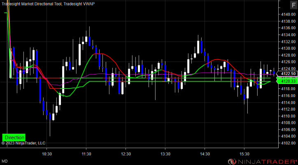Viewport: 298px width, 165px height.
Task: Click the 4112.00 price axis label
Action: [289, 109]
